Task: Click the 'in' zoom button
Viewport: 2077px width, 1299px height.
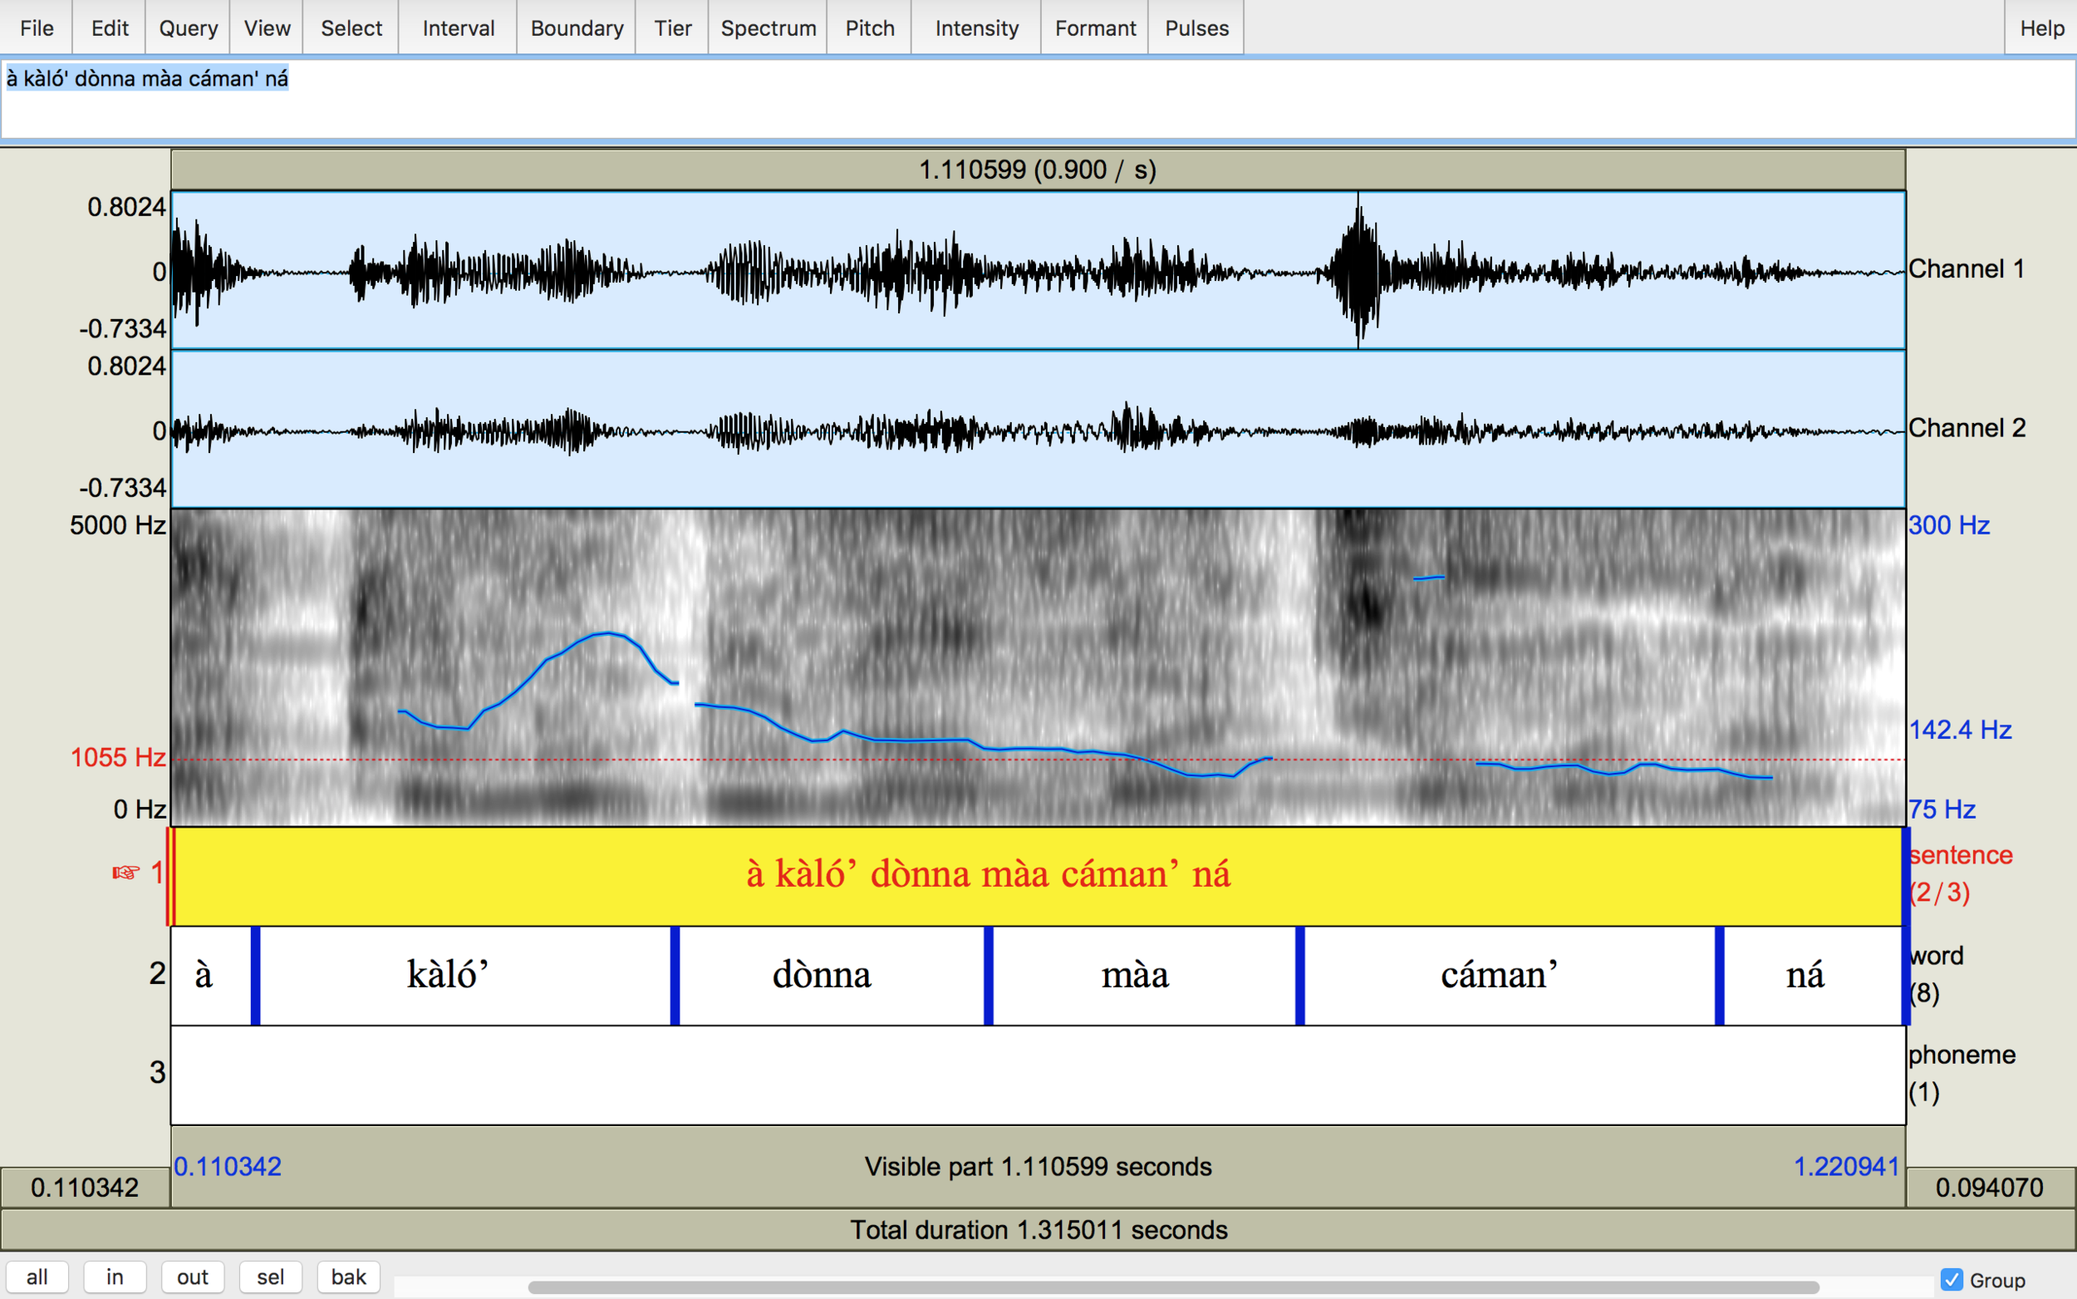Action: [115, 1277]
